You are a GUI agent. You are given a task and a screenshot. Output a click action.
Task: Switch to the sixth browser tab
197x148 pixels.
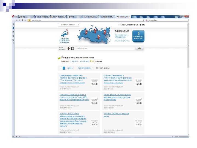click(107, 17)
